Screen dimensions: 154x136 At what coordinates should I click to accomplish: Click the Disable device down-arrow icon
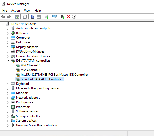(x=74, y=17)
